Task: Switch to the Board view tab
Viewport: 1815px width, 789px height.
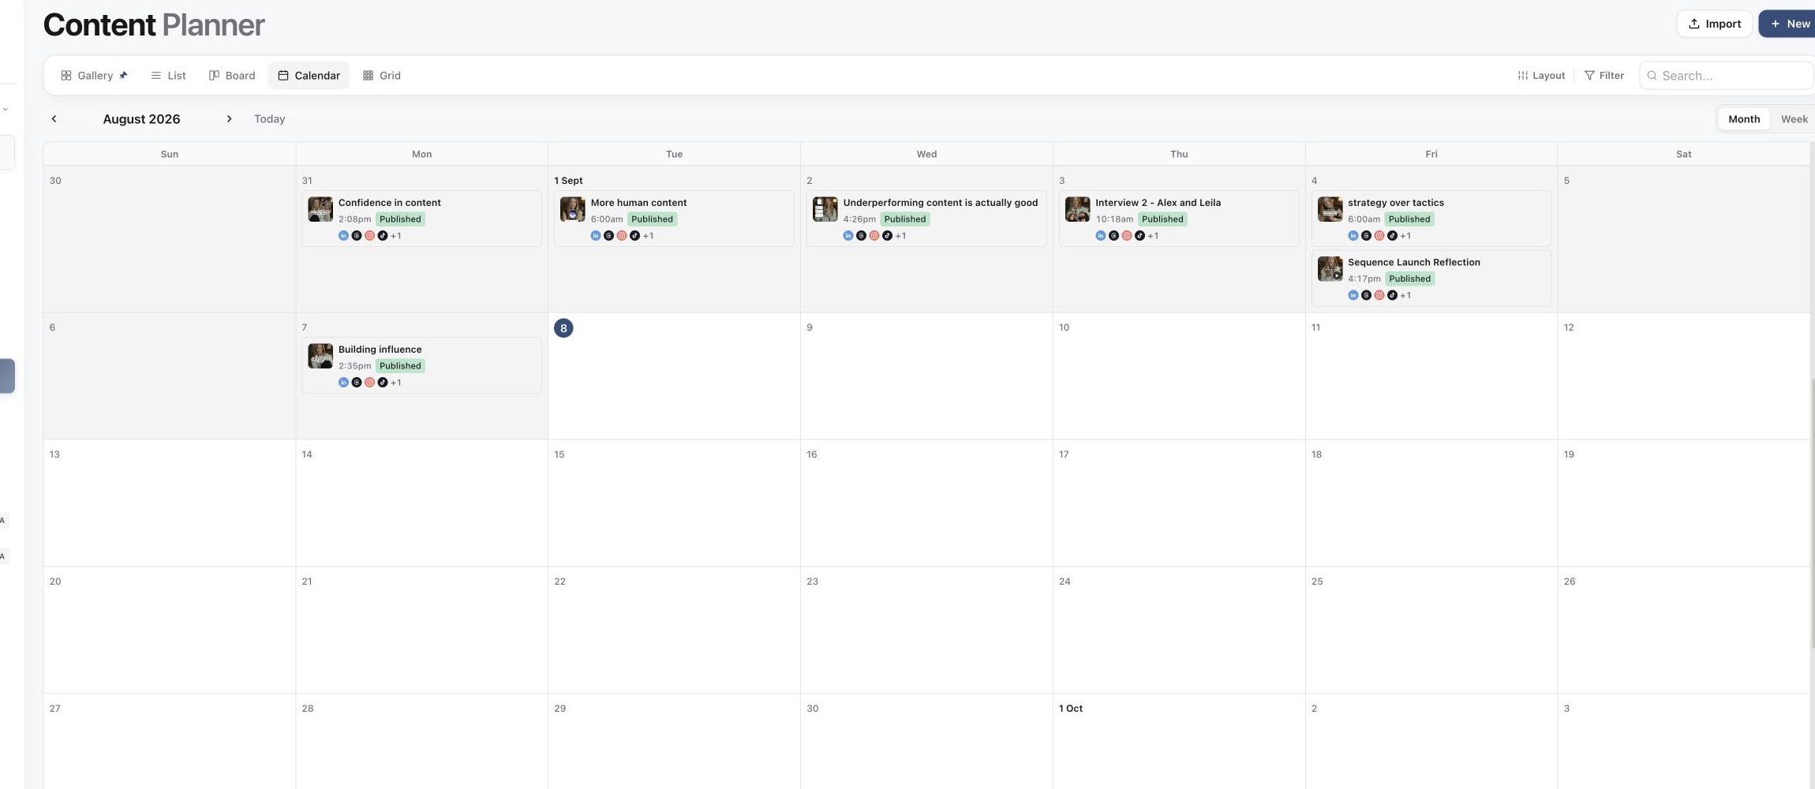Action: tap(232, 76)
